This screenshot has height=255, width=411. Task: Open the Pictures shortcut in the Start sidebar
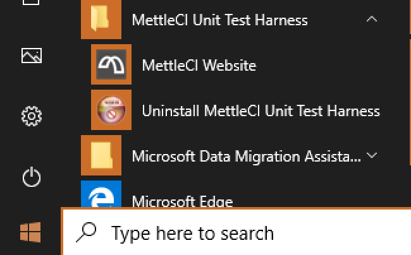click(x=31, y=56)
